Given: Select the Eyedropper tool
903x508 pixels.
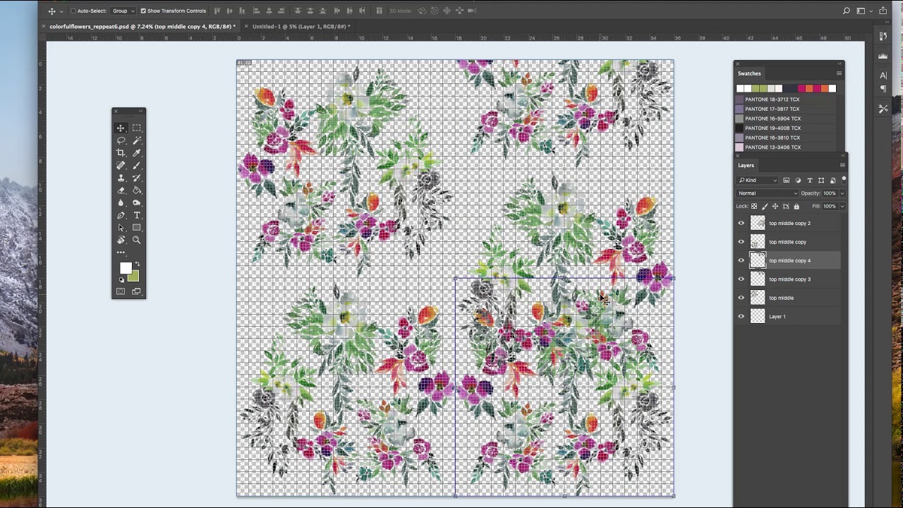Looking at the screenshot, I should pyautogui.click(x=137, y=153).
